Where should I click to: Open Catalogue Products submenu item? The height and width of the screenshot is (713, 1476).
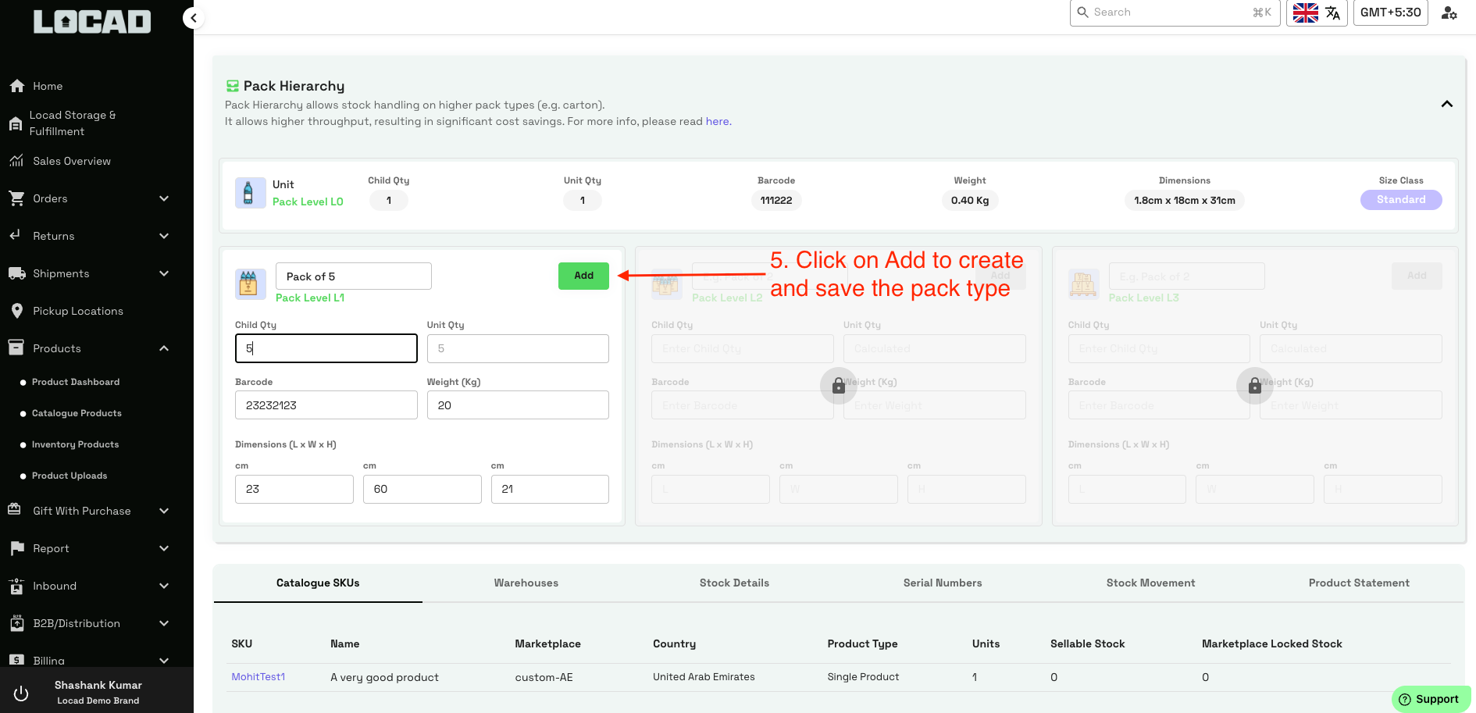pos(77,413)
